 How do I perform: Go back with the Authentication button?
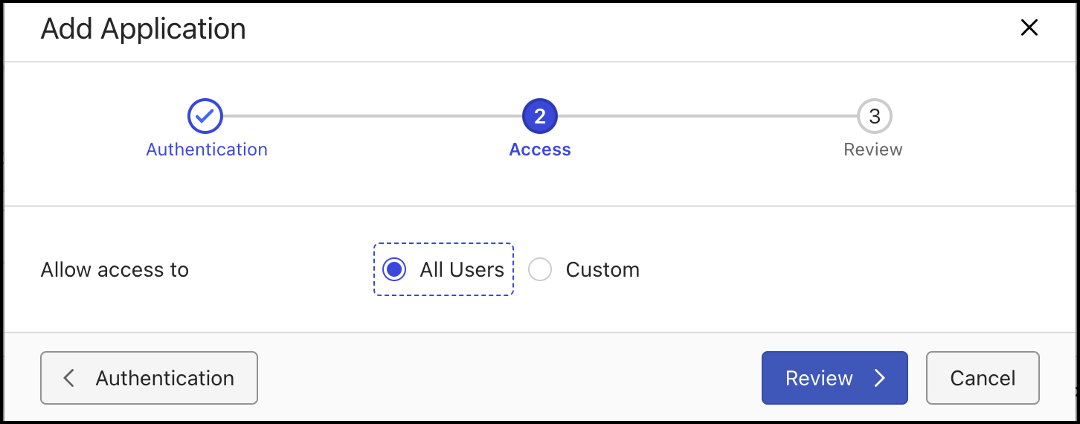click(149, 378)
